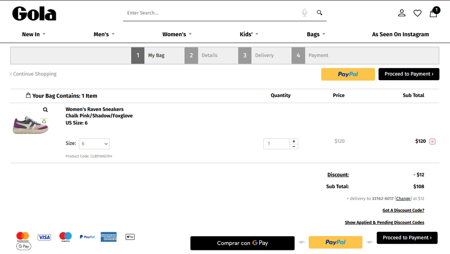Viewport: 450px width, 254px height.
Task: Show Applied & Pending Discount Codes
Action: (x=384, y=223)
